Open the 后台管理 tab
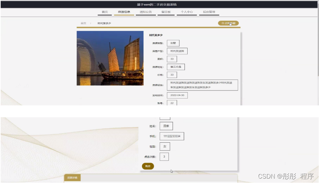 tap(209, 12)
